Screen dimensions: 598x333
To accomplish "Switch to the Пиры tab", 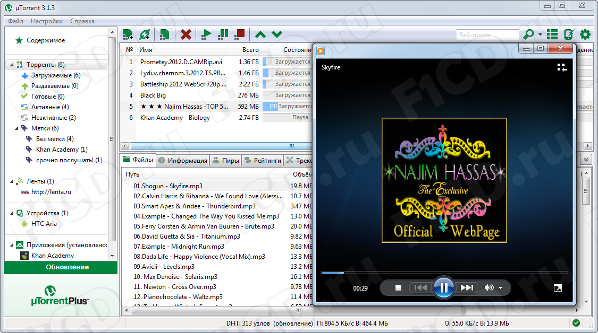I will (226, 161).
